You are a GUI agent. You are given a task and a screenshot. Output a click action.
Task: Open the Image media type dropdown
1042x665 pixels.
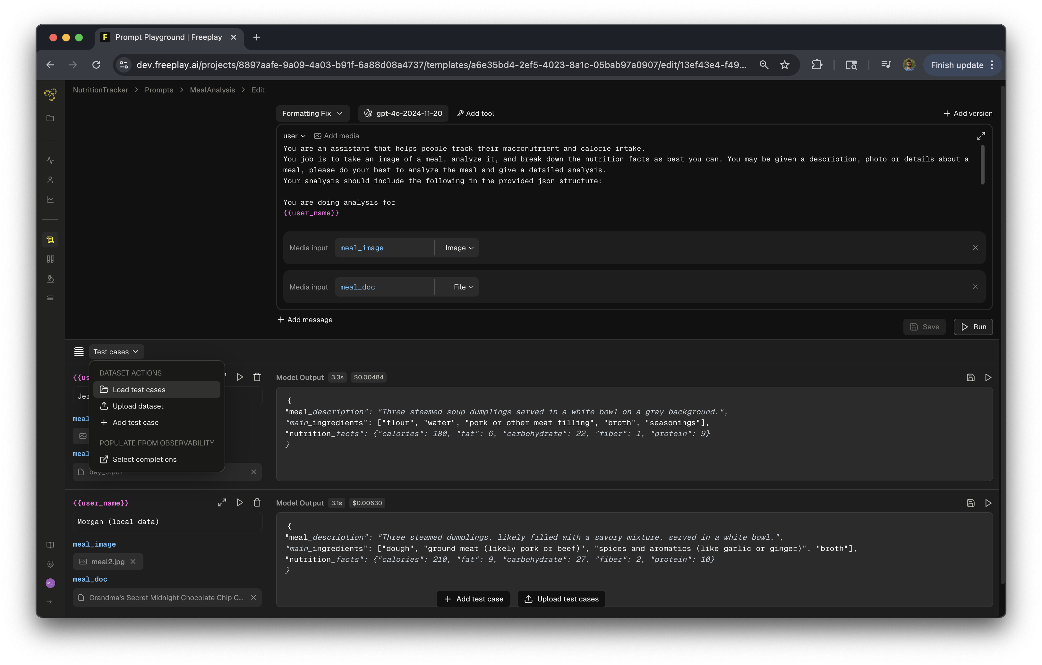(x=459, y=248)
